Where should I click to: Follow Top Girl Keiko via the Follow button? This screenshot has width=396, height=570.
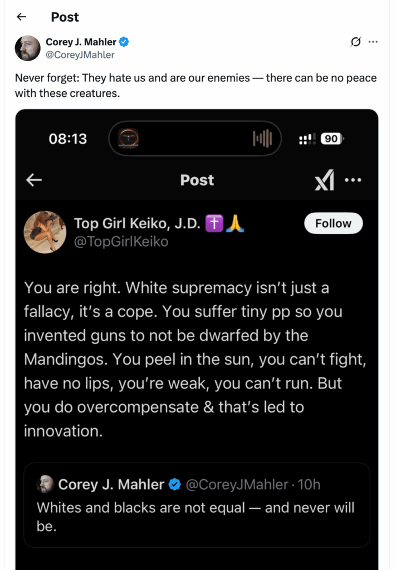[x=333, y=223]
